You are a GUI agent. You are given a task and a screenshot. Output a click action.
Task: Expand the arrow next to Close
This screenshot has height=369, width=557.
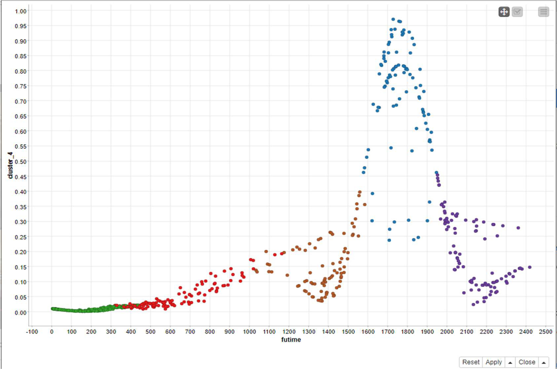coord(544,362)
